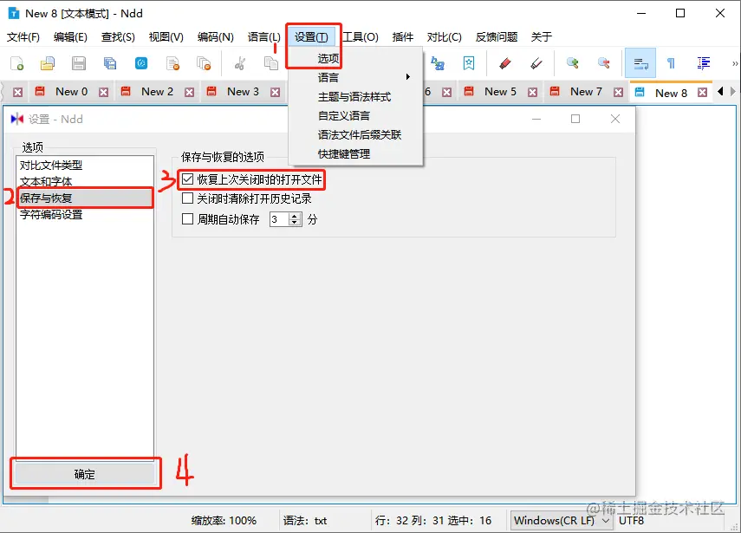Screen dimensions: 741x533
Task: Click the find and replace icon
Action: 438,63
